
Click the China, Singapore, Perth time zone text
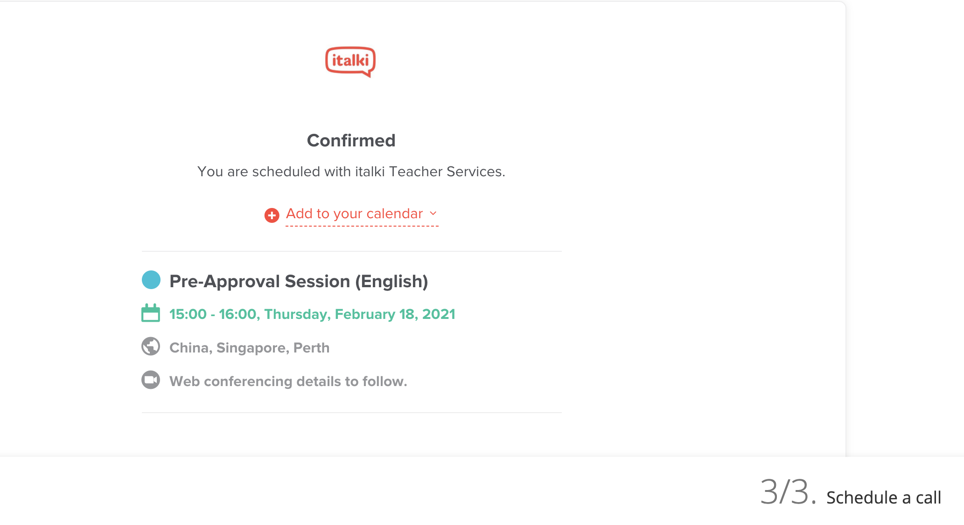pyautogui.click(x=249, y=348)
